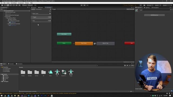
Task: Select the Entry node
Action: [64, 43]
